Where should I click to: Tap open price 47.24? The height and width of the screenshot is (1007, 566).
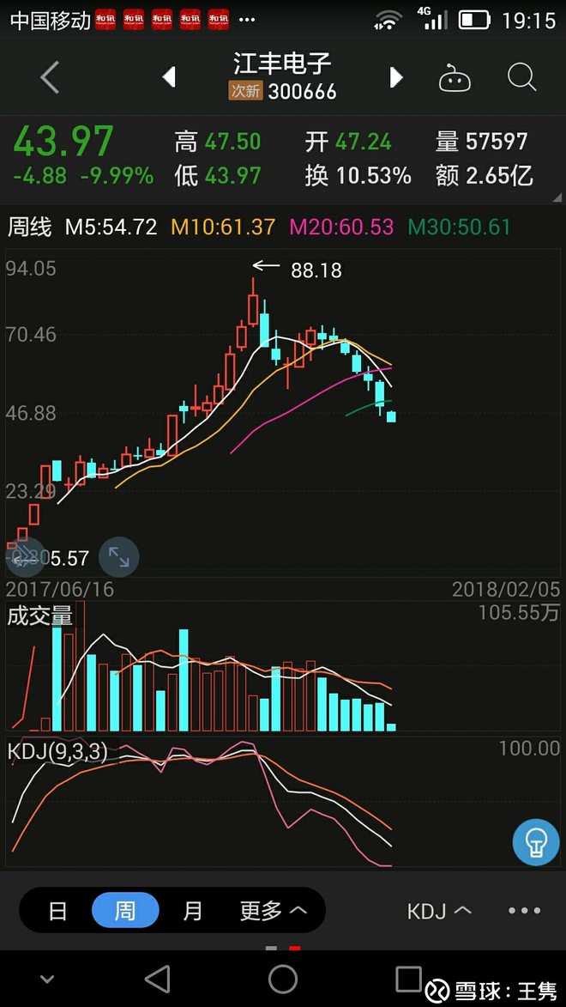(364, 142)
